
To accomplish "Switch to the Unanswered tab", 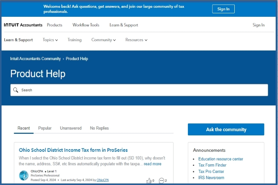I will 71,128.
